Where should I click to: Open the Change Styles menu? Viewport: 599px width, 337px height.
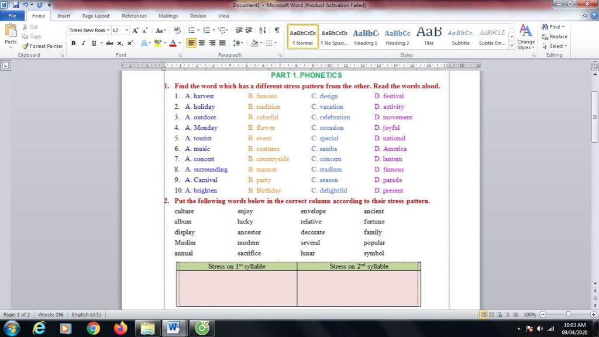point(526,37)
